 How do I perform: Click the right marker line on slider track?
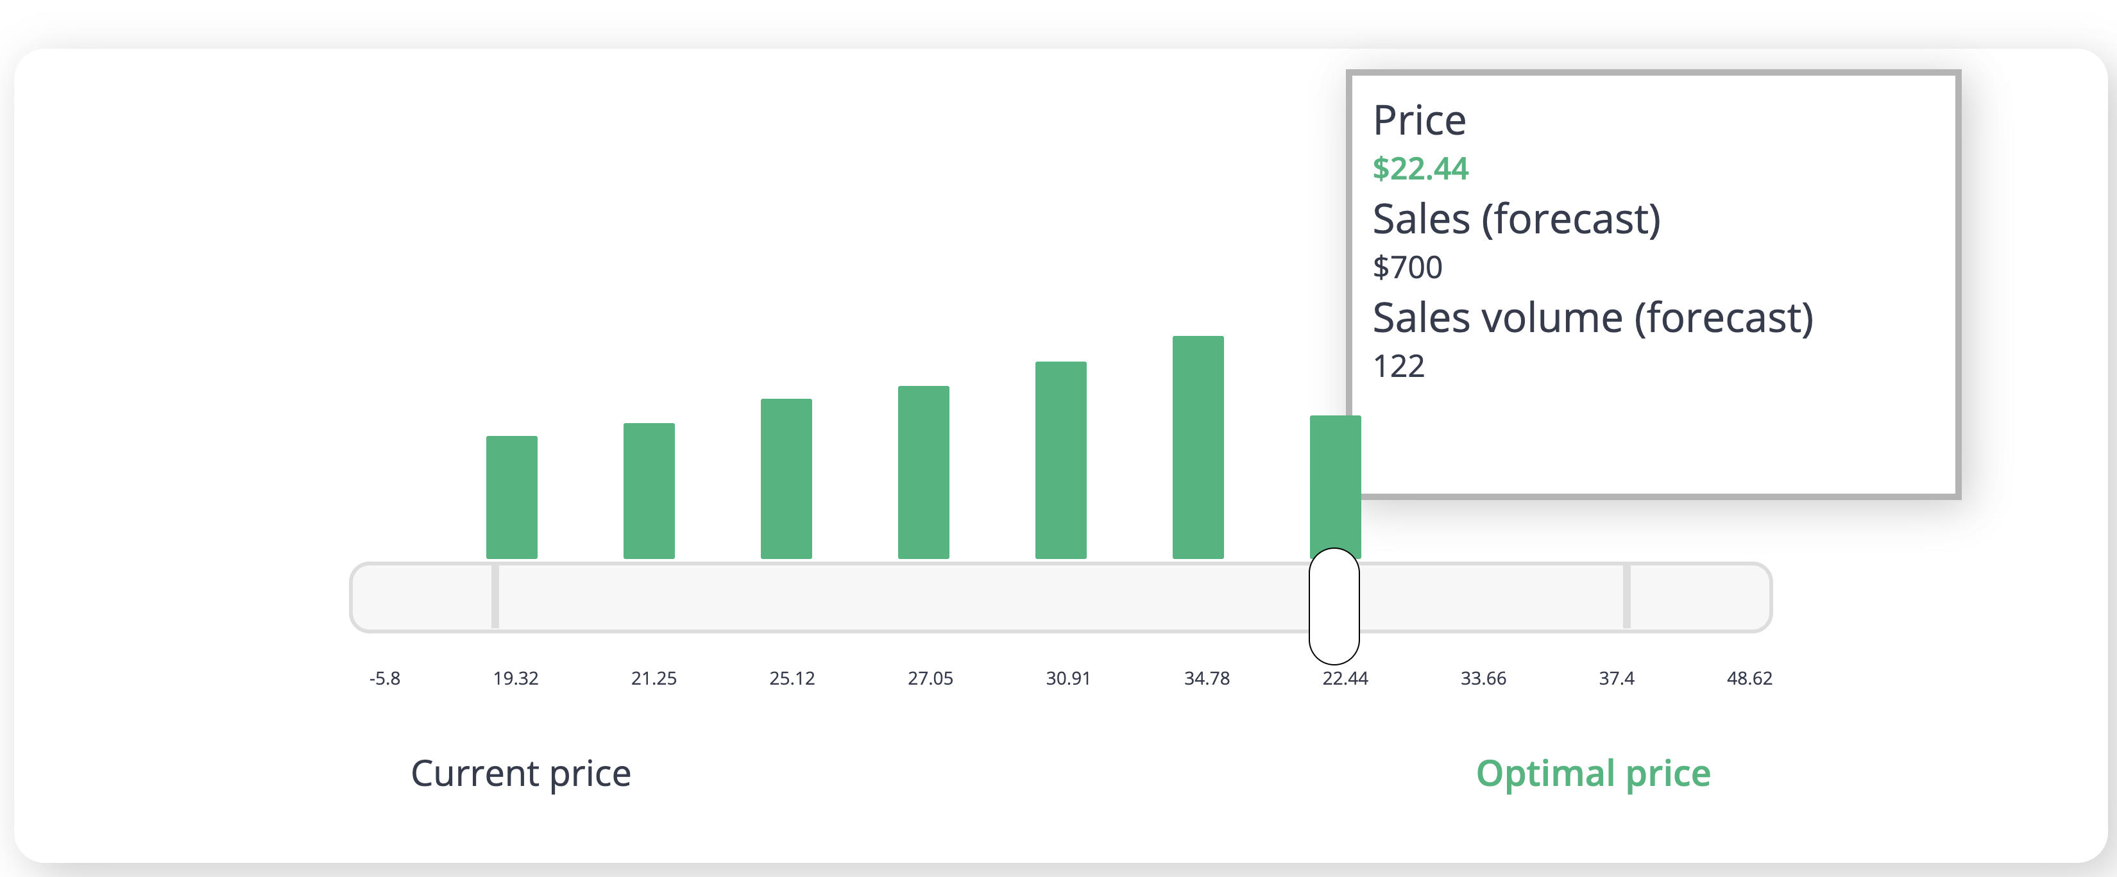coord(1626,597)
